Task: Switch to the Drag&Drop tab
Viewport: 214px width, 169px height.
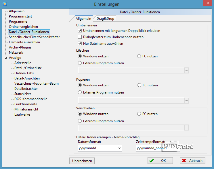Action: point(105,19)
